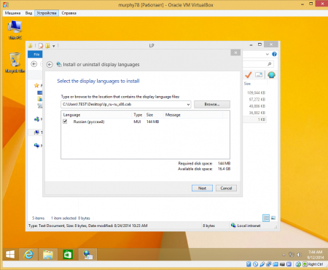The image size is (328, 270).
Task: Click the back arrow in language install dialog
Action: [50, 65]
